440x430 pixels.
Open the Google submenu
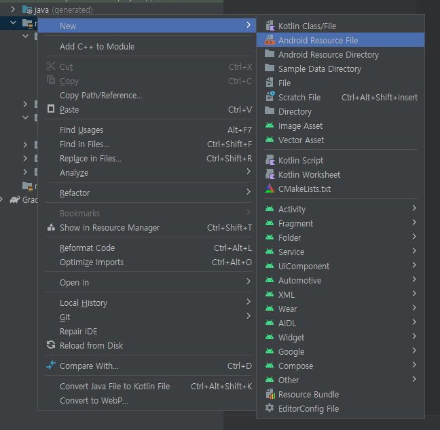[x=340, y=351]
